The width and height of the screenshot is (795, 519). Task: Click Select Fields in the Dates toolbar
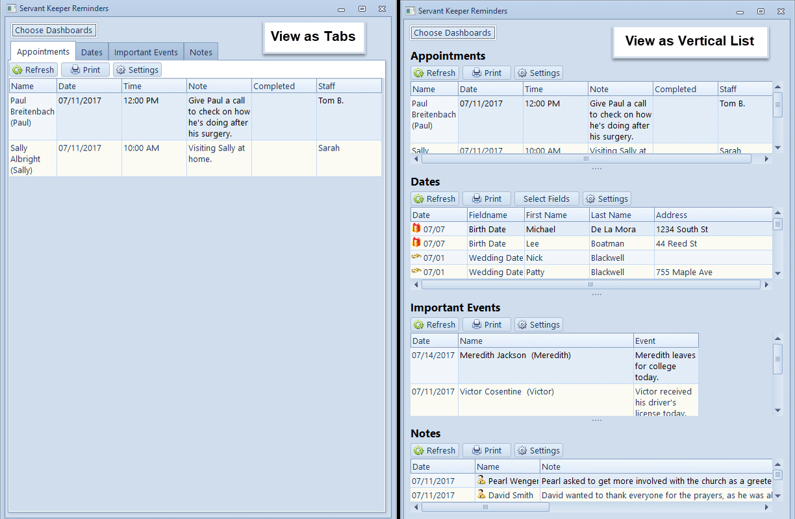(x=546, y=199)
